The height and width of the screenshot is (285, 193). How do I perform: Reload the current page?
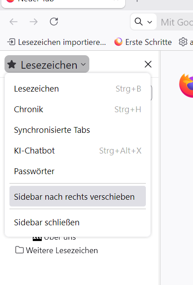pyautogui.click(x=54, y=22)
